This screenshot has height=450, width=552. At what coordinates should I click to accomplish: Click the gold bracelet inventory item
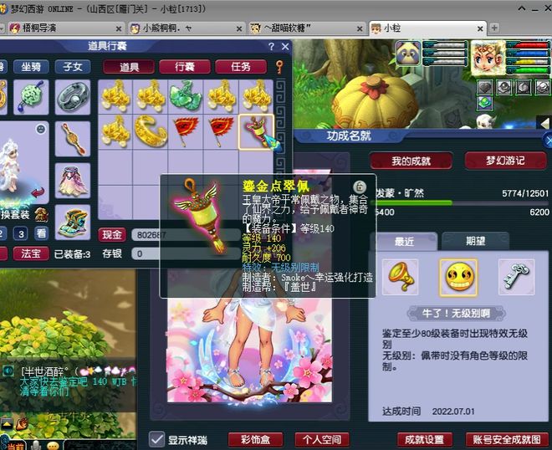click(x=151, y=132)
